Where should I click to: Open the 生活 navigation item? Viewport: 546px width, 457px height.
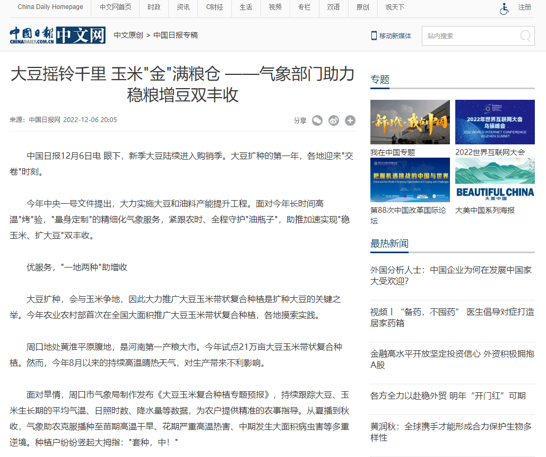246,7
